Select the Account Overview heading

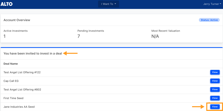tap(17, 20)
